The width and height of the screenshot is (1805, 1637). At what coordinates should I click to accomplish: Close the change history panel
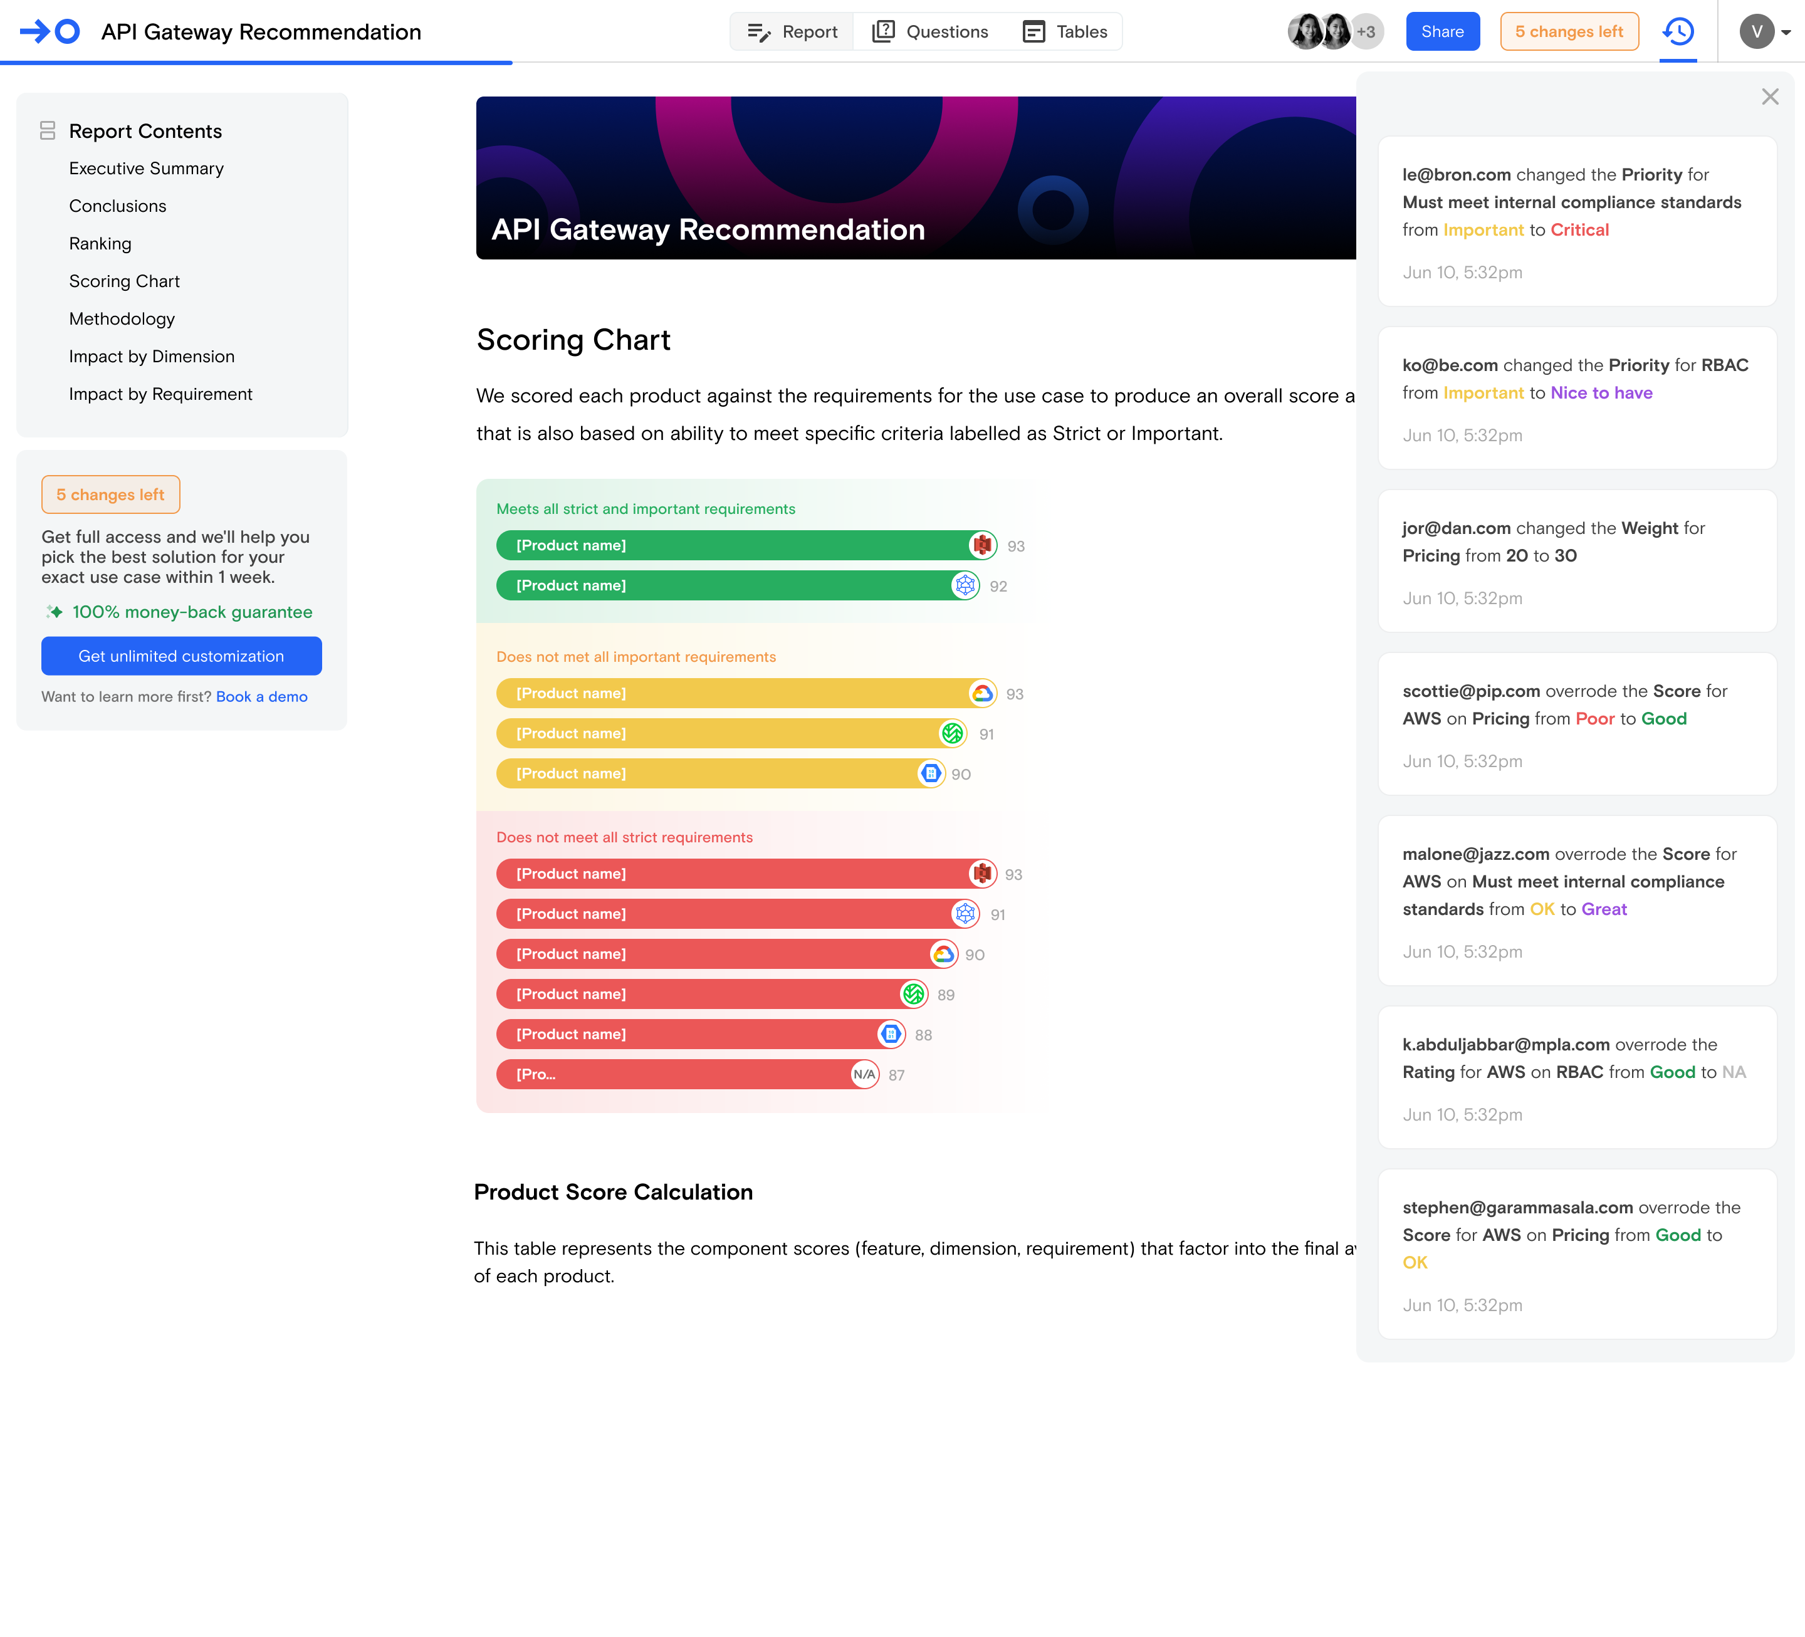[x=1769, y=97]
